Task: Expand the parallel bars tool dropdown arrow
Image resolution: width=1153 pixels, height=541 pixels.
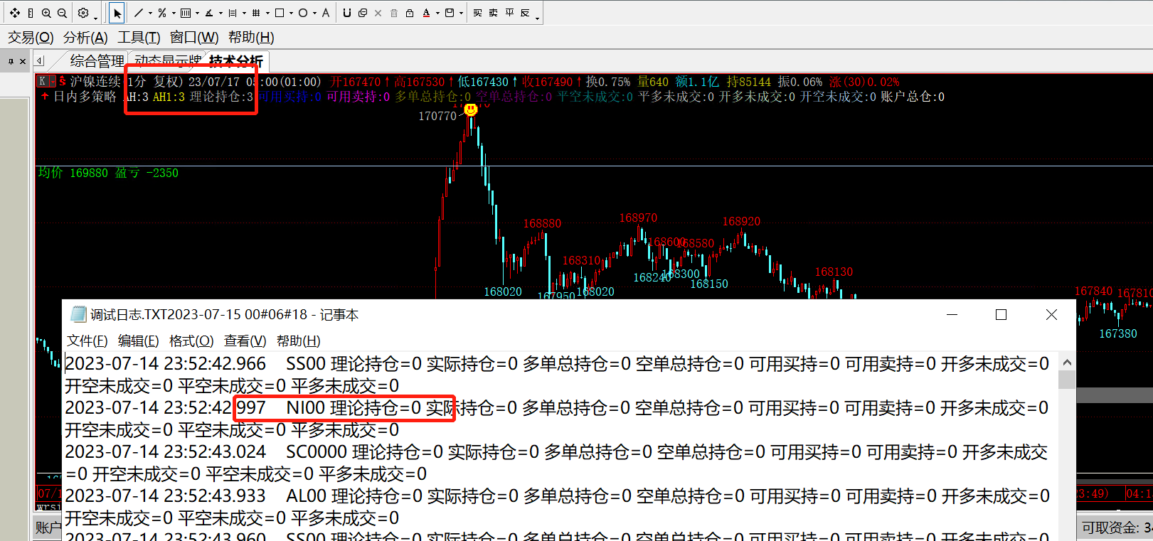Action: (197, 13)
